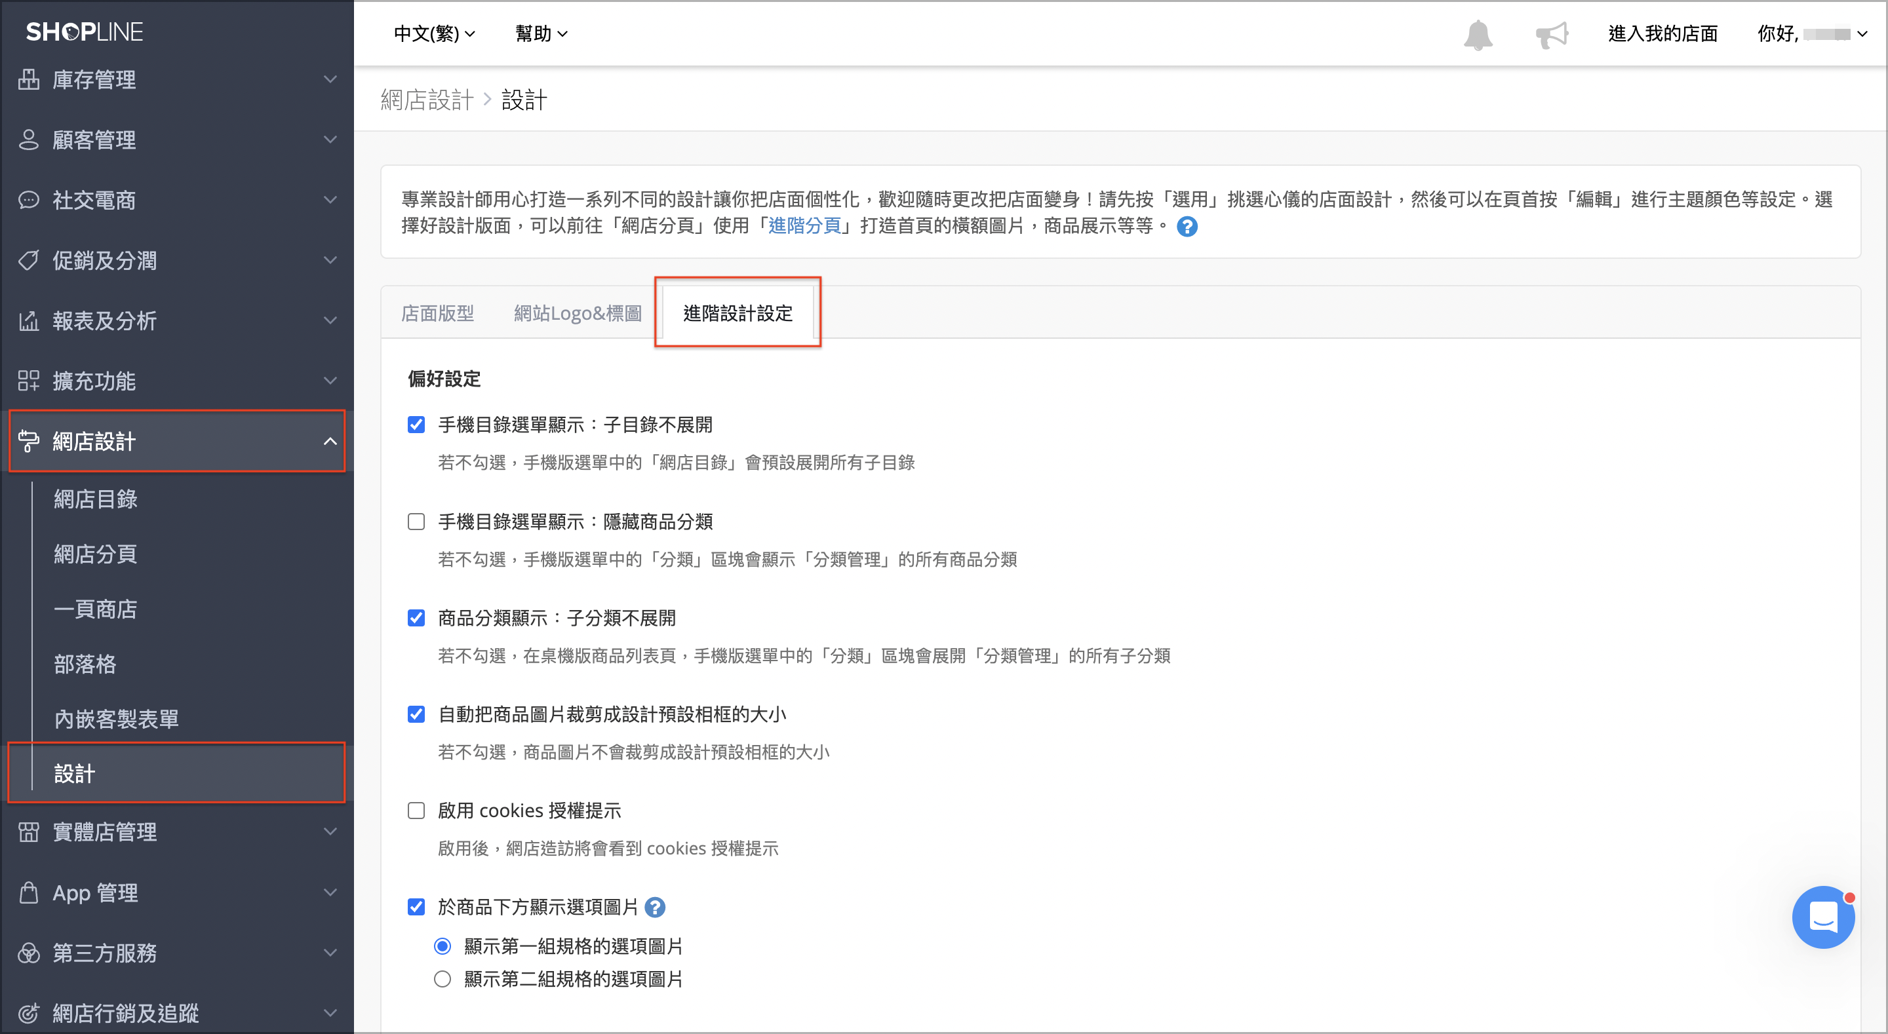Select 顯示第一組規格的選項圖片 radio
Viewport: 1888px width, 1034px height.
click(442, 946)
